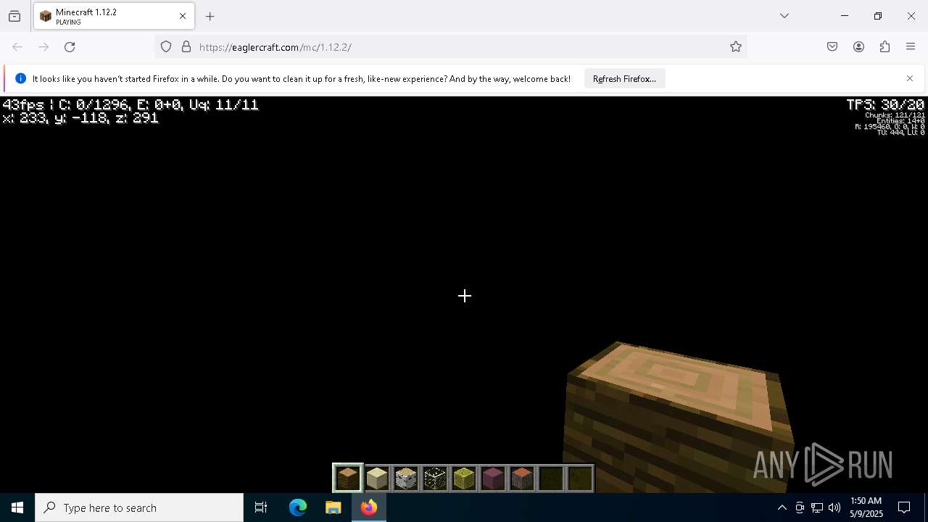Select the acacia log hotbar slot
The width and height of the screenshot is (928, 522).
point(522,478)
